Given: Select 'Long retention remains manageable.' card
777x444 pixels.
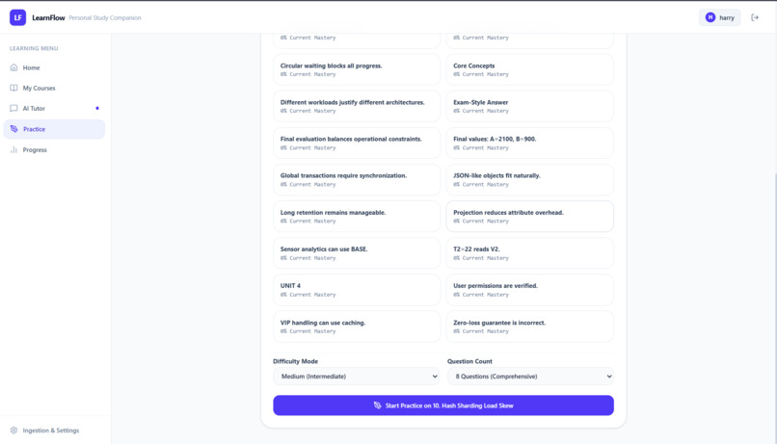Looking at the screenshot, I should coord(357,217).
